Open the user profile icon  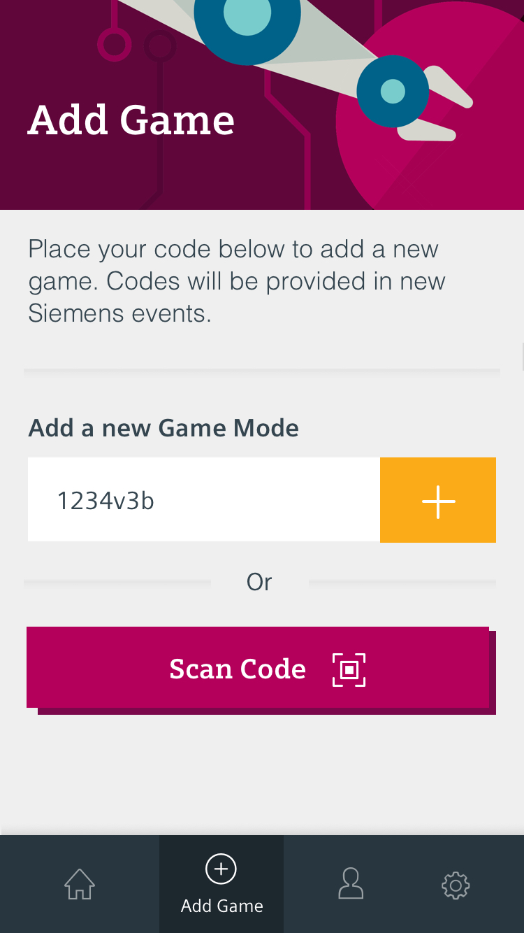pyautogui.click(x=351, y=884)
